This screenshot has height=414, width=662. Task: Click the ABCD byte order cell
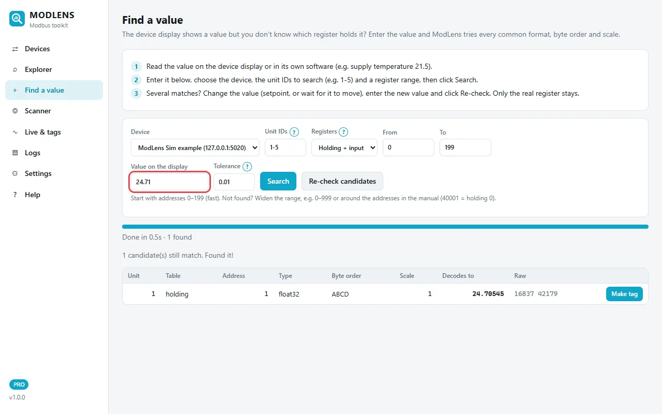tap(340, 294)
